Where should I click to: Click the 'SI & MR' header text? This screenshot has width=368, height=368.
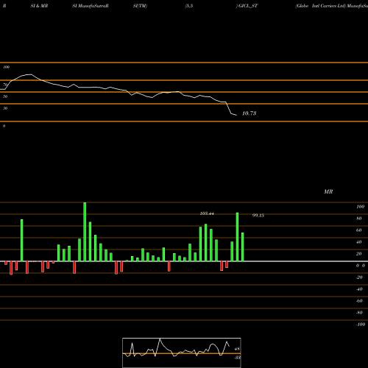[x=39, y=6]
